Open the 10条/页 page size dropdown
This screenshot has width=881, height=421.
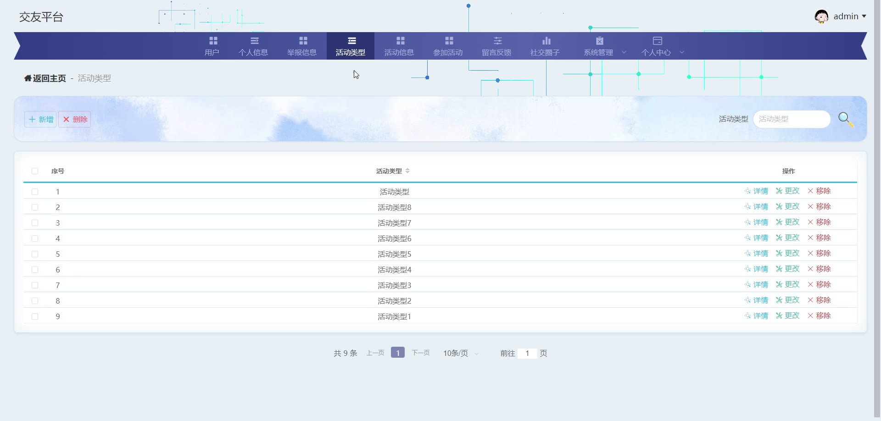pyautogui.click(x=461, y=353)
